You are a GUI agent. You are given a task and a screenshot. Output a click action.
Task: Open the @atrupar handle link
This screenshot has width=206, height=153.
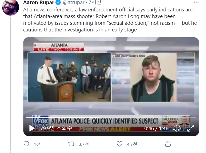(x=73, y=3)
